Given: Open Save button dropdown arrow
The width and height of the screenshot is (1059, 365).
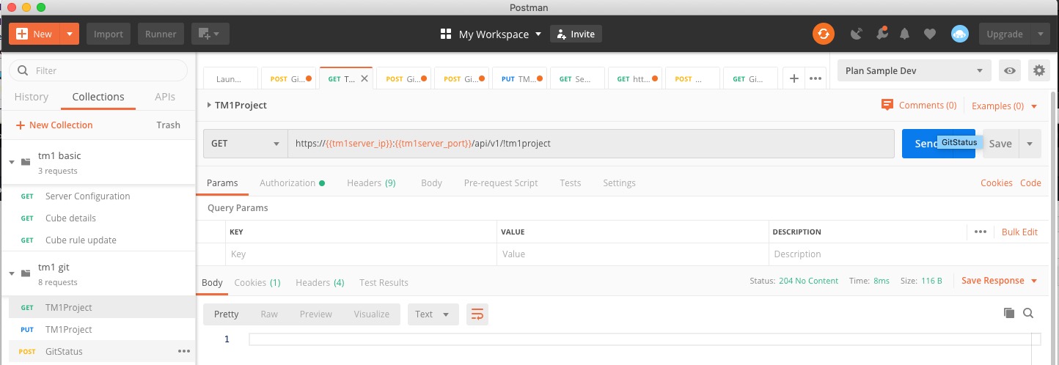Looking at the screenshot, I should point(1030,144).
